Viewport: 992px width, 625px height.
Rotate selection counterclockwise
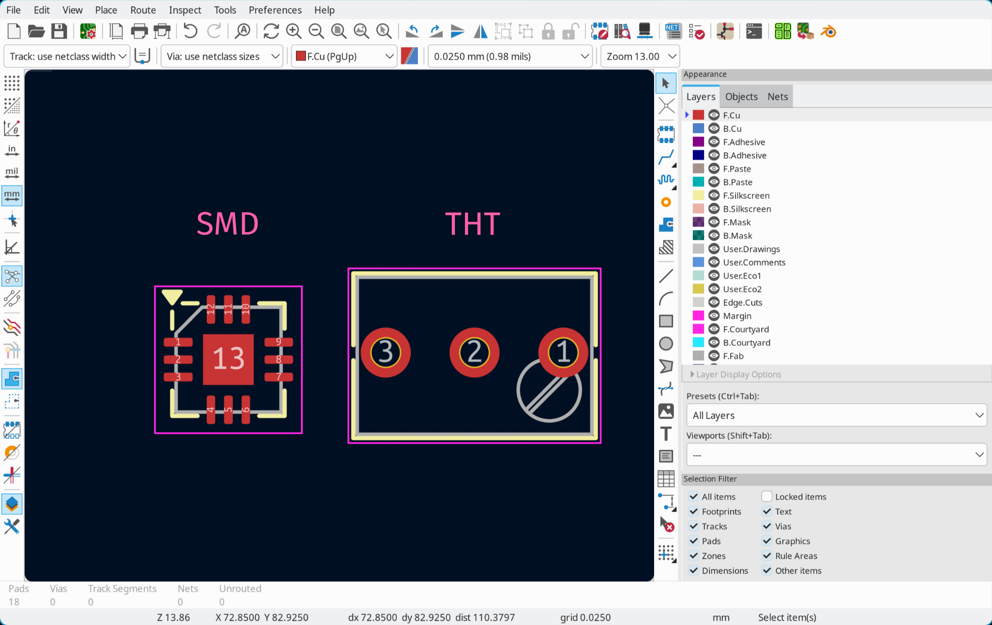(412, 31)
